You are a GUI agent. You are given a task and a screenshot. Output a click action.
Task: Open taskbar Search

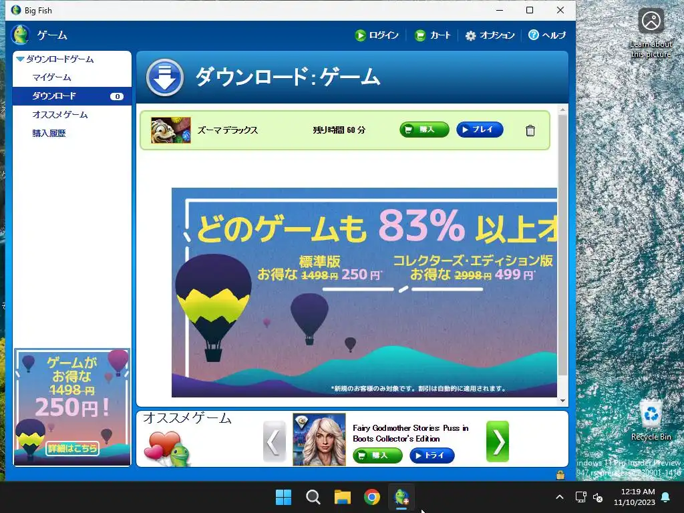[313, 497]
